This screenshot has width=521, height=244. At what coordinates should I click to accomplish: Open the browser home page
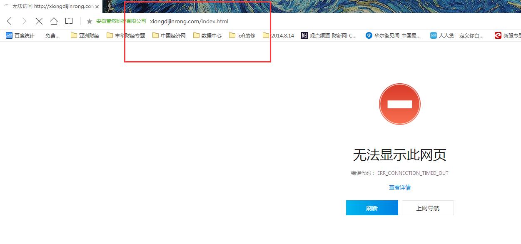[x=54, y=21]
